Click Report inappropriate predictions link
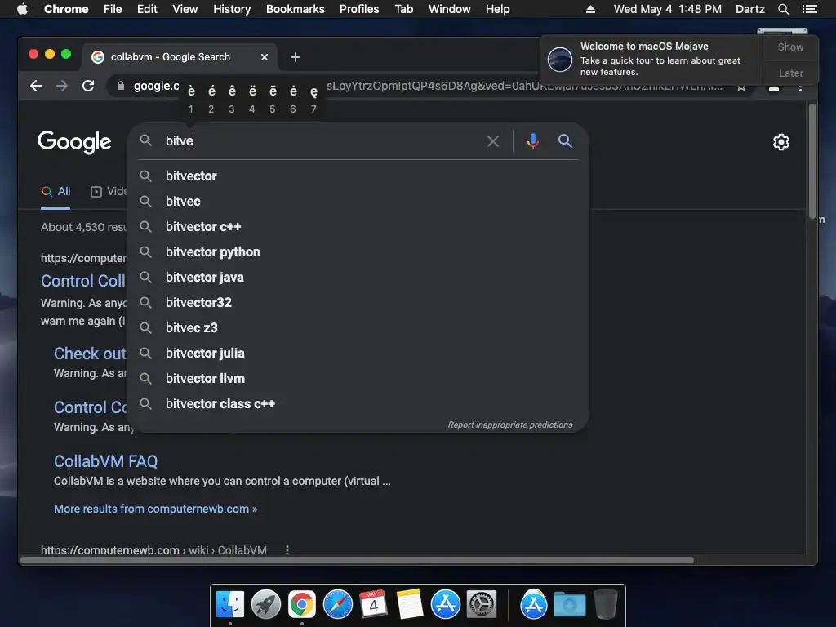Viewport: 836px width, 627px height. (510, 425)
